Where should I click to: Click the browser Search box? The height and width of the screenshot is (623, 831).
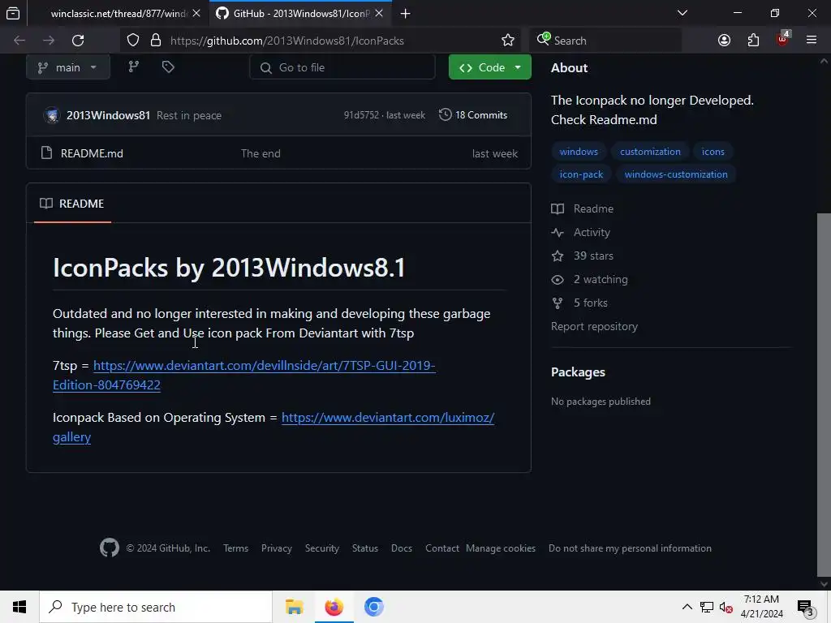coord(605,41)
